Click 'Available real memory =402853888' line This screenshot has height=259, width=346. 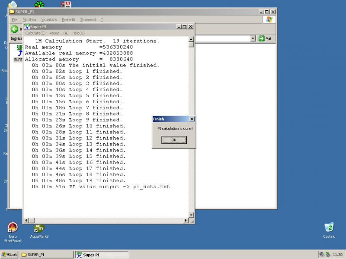79,53
